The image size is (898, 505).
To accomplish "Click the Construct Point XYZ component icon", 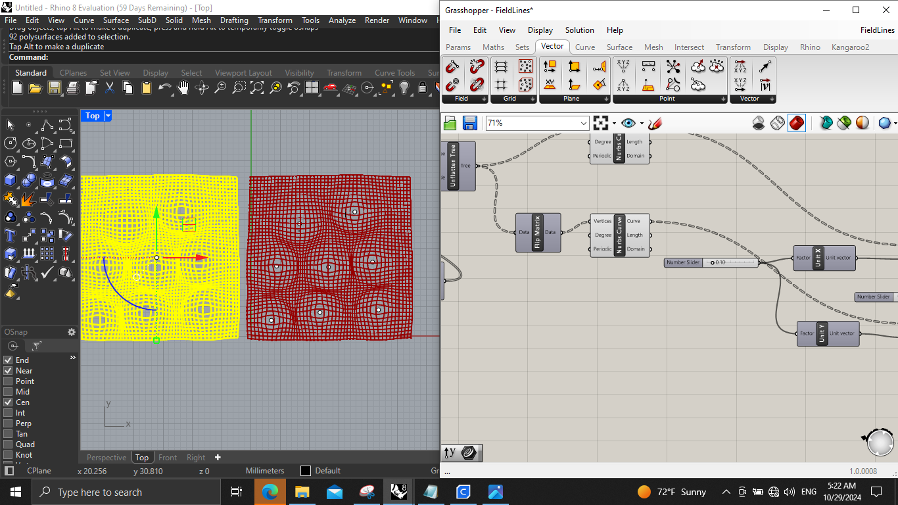I will (x=623, y=66).
